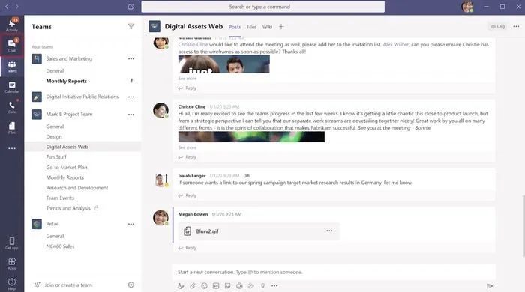
Task: Open manage teams settings gear
Action: click(x=131, y=285)
